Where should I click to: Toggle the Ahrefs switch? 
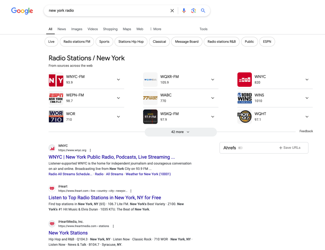click(240, 148)
